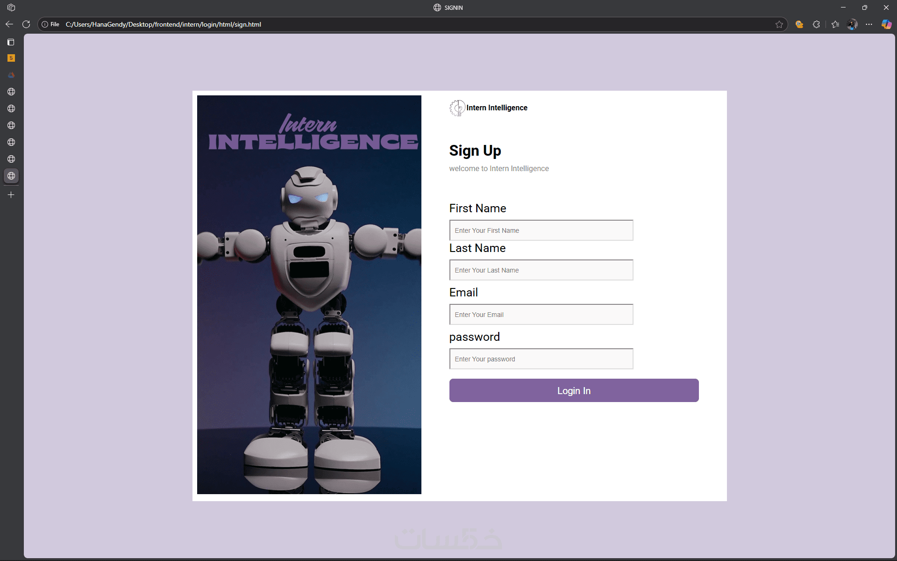Viewport: 897px width, 561px height.
Task: Open Settings and more menu
Action: (869, 24)
